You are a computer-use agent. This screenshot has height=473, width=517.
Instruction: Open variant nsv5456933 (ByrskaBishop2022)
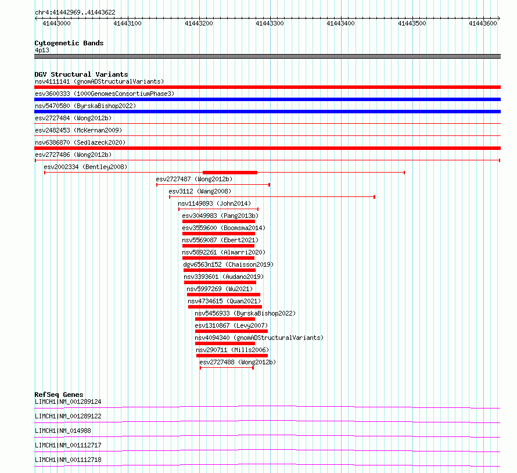pyautogui.click(x=245, y=313)
